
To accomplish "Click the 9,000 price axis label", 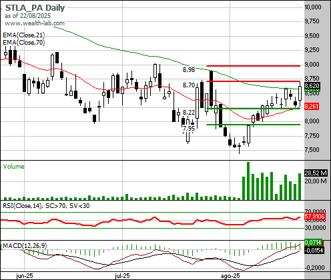I will tap(312, 65).
